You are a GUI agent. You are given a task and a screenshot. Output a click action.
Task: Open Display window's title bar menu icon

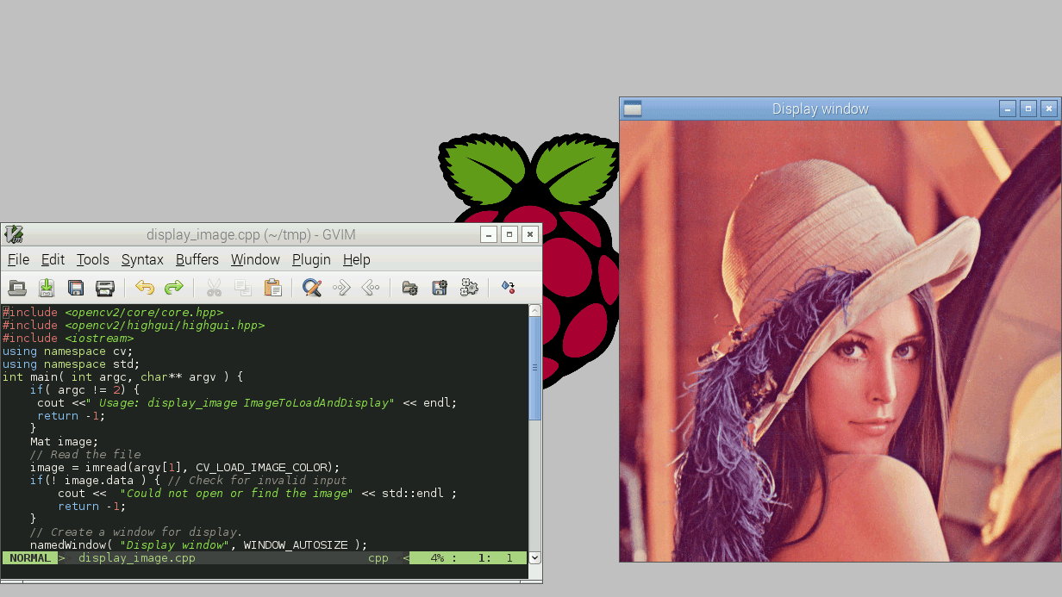[633, 109]
